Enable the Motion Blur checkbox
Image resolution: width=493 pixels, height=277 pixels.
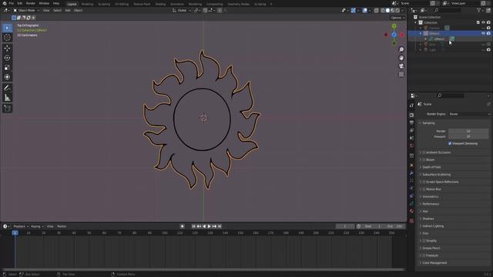[x=424, y=189]
